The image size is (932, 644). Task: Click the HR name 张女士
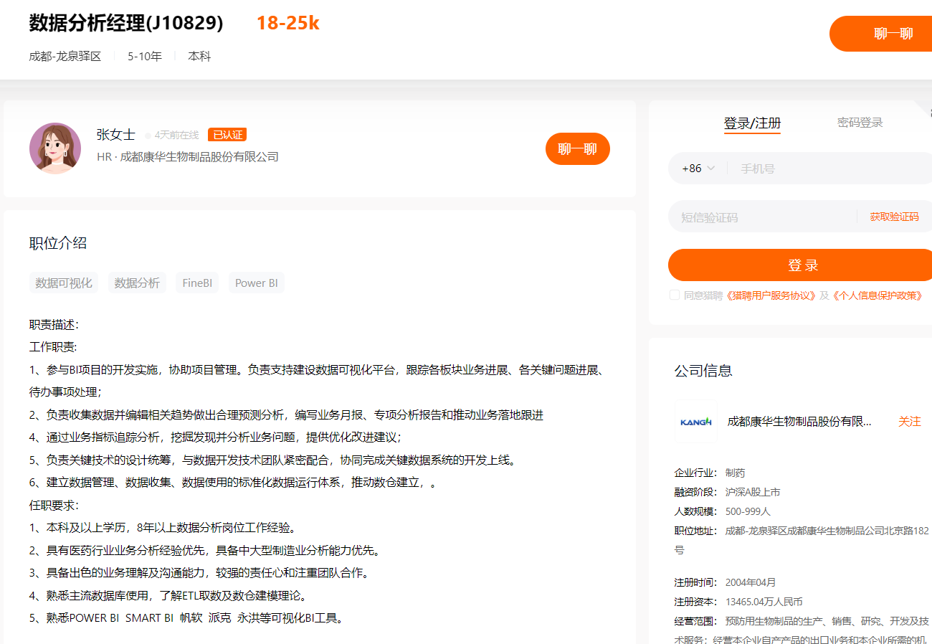115,135
